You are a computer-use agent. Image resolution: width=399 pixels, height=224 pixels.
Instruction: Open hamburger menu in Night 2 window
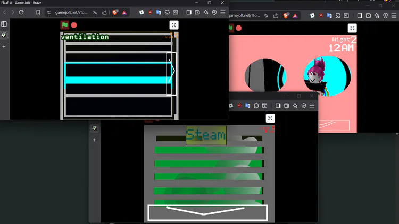coord(394,16)
